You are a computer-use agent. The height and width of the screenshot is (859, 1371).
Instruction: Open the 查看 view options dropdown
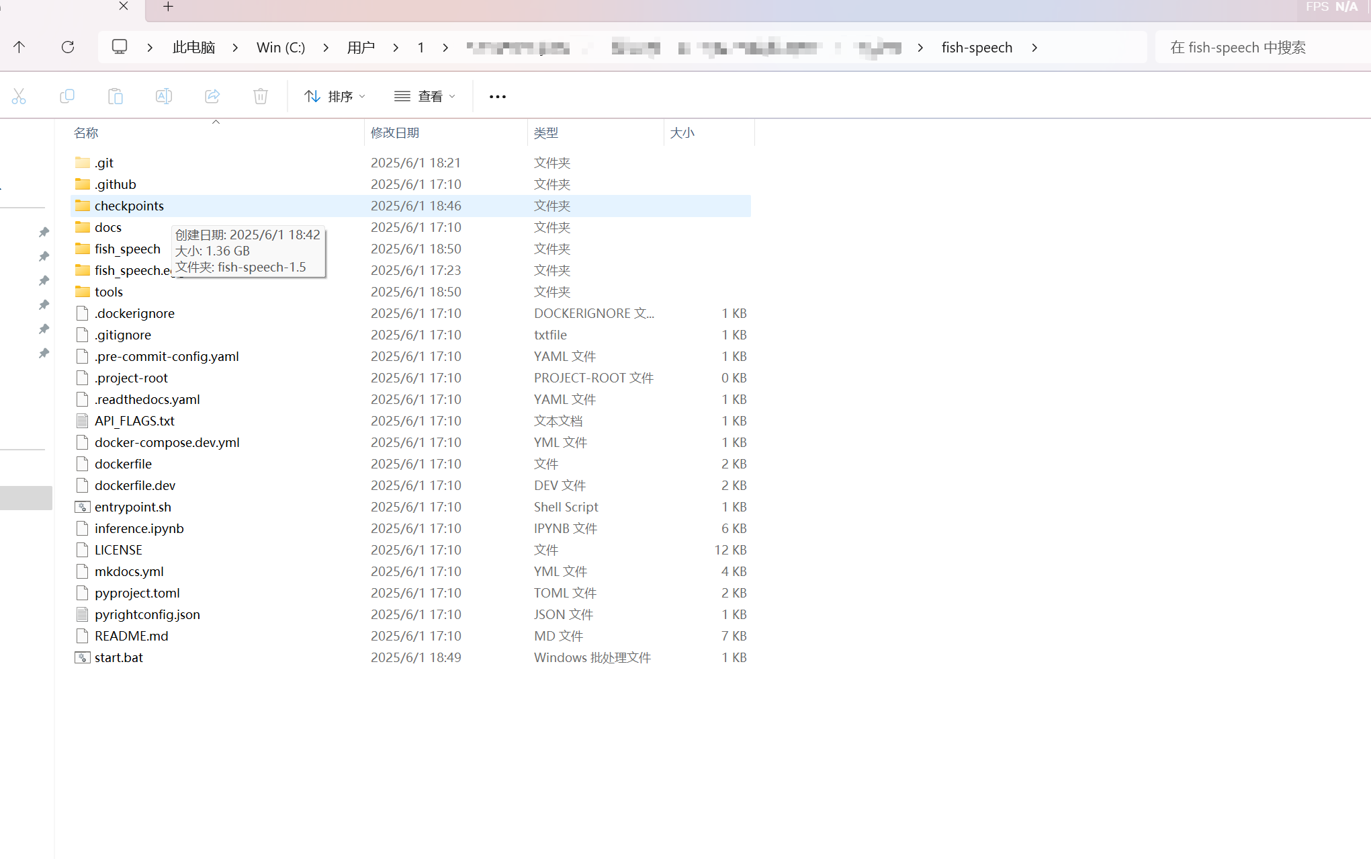[425, 96]
